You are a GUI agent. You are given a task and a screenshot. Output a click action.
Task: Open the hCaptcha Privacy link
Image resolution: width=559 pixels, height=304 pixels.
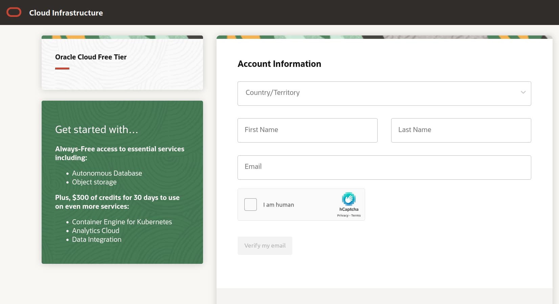coord(342,216)
